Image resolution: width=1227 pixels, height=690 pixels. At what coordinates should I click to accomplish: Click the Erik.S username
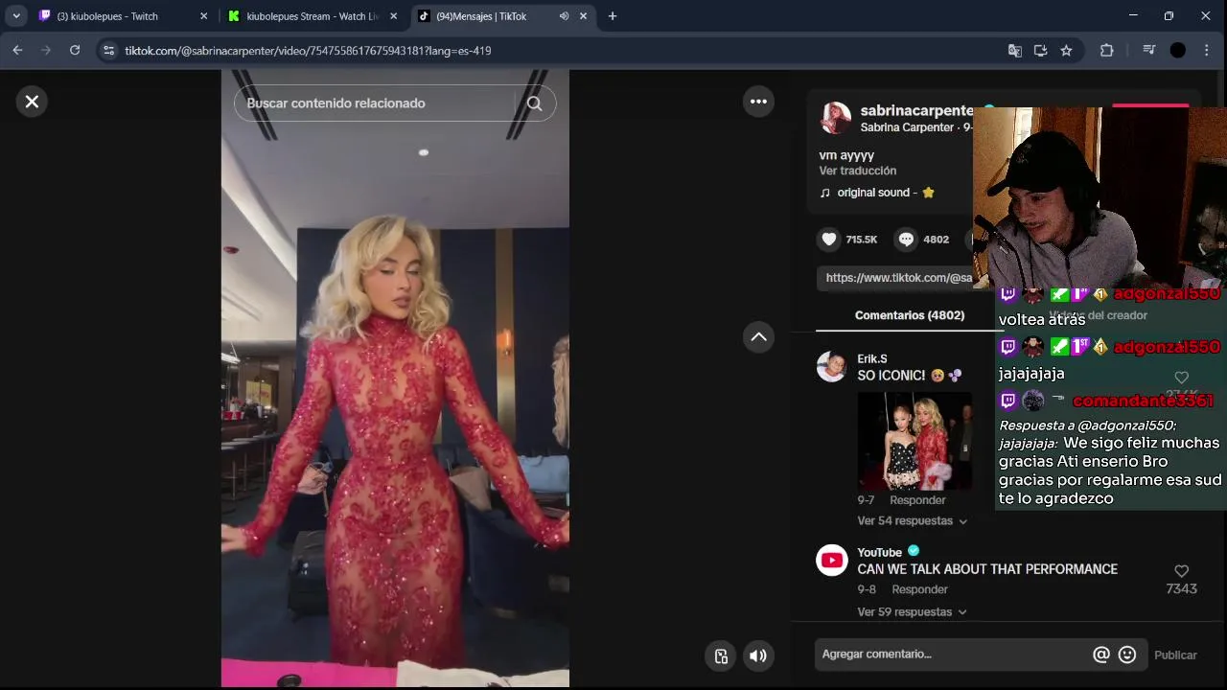[872, 358]
